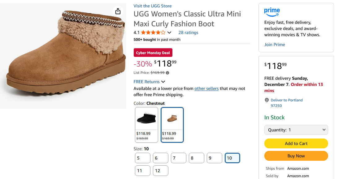The image size is (338, 179).
Task: Click the Prime logo
Action: (x=272, y=12)
